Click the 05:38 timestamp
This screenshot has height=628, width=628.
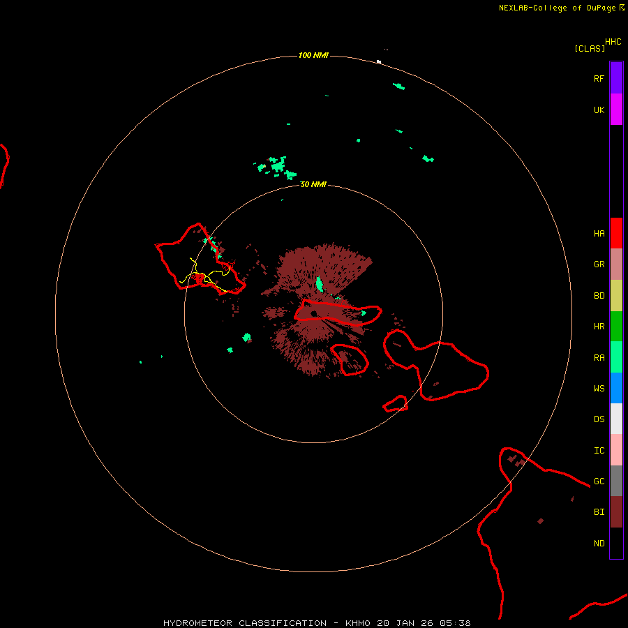pyautogui.click(x=454, y=623)
